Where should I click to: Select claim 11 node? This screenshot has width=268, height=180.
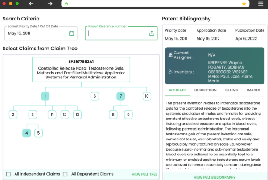pyautogui.click(x=52, y=115)
